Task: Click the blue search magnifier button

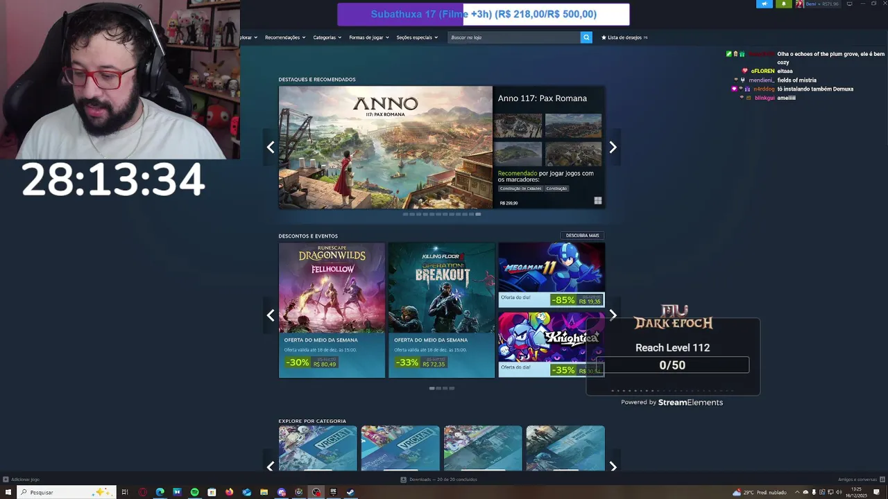Action: (x=586, y=37)
